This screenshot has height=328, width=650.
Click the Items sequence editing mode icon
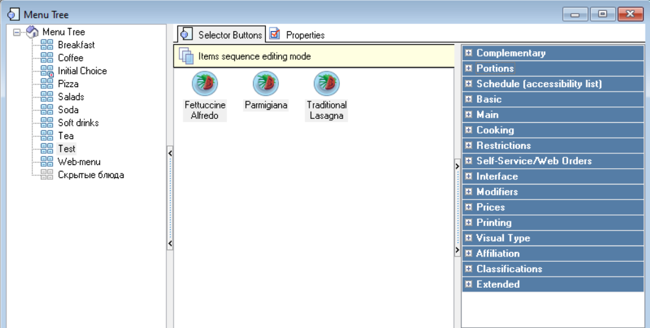pos(187,57)
